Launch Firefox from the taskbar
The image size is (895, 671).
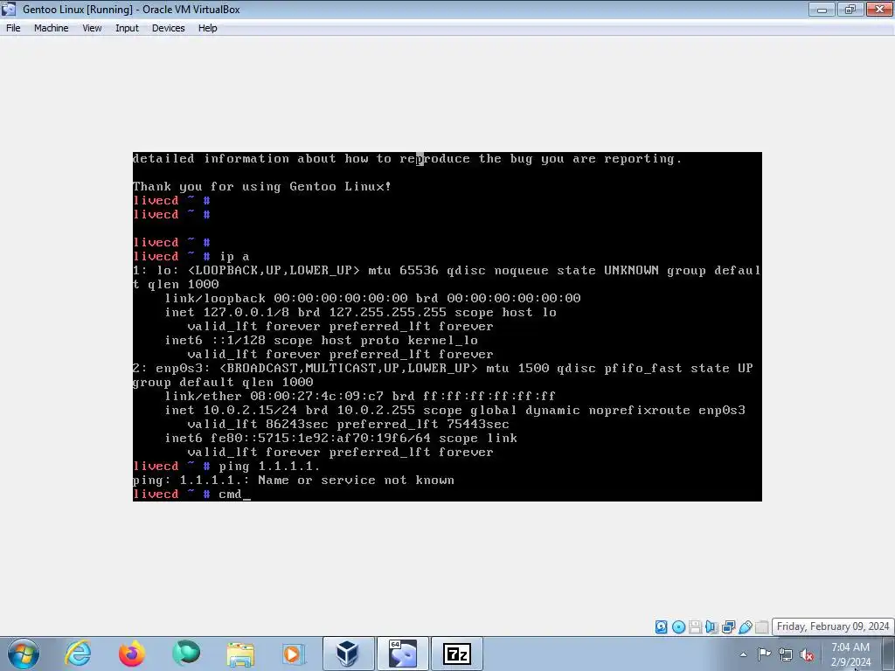(x=131, y=654)
